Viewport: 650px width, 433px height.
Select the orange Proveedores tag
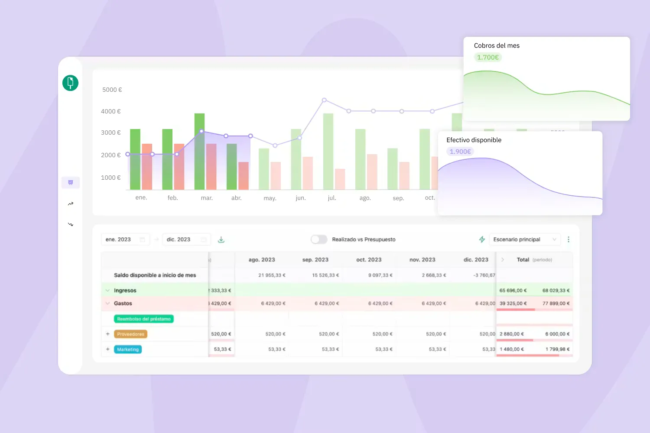pos(130,334)
